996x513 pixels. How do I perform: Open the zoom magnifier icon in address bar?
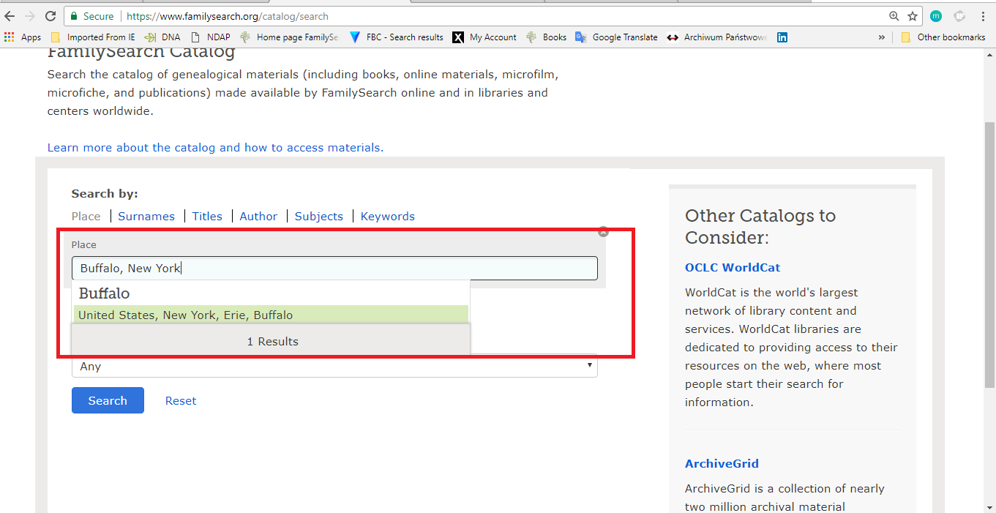(x=894, y=16)
